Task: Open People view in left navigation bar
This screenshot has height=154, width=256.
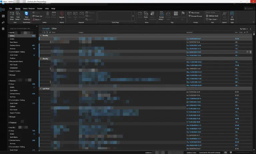Action: click(x=3, y=23)
